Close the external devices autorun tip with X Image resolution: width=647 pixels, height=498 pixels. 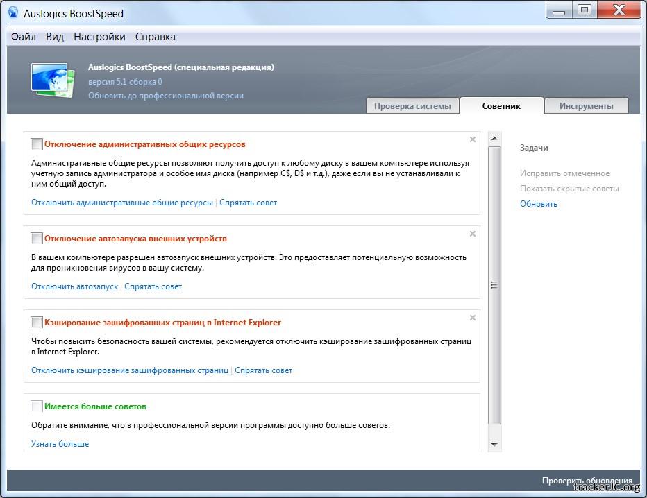pos(473,234)
